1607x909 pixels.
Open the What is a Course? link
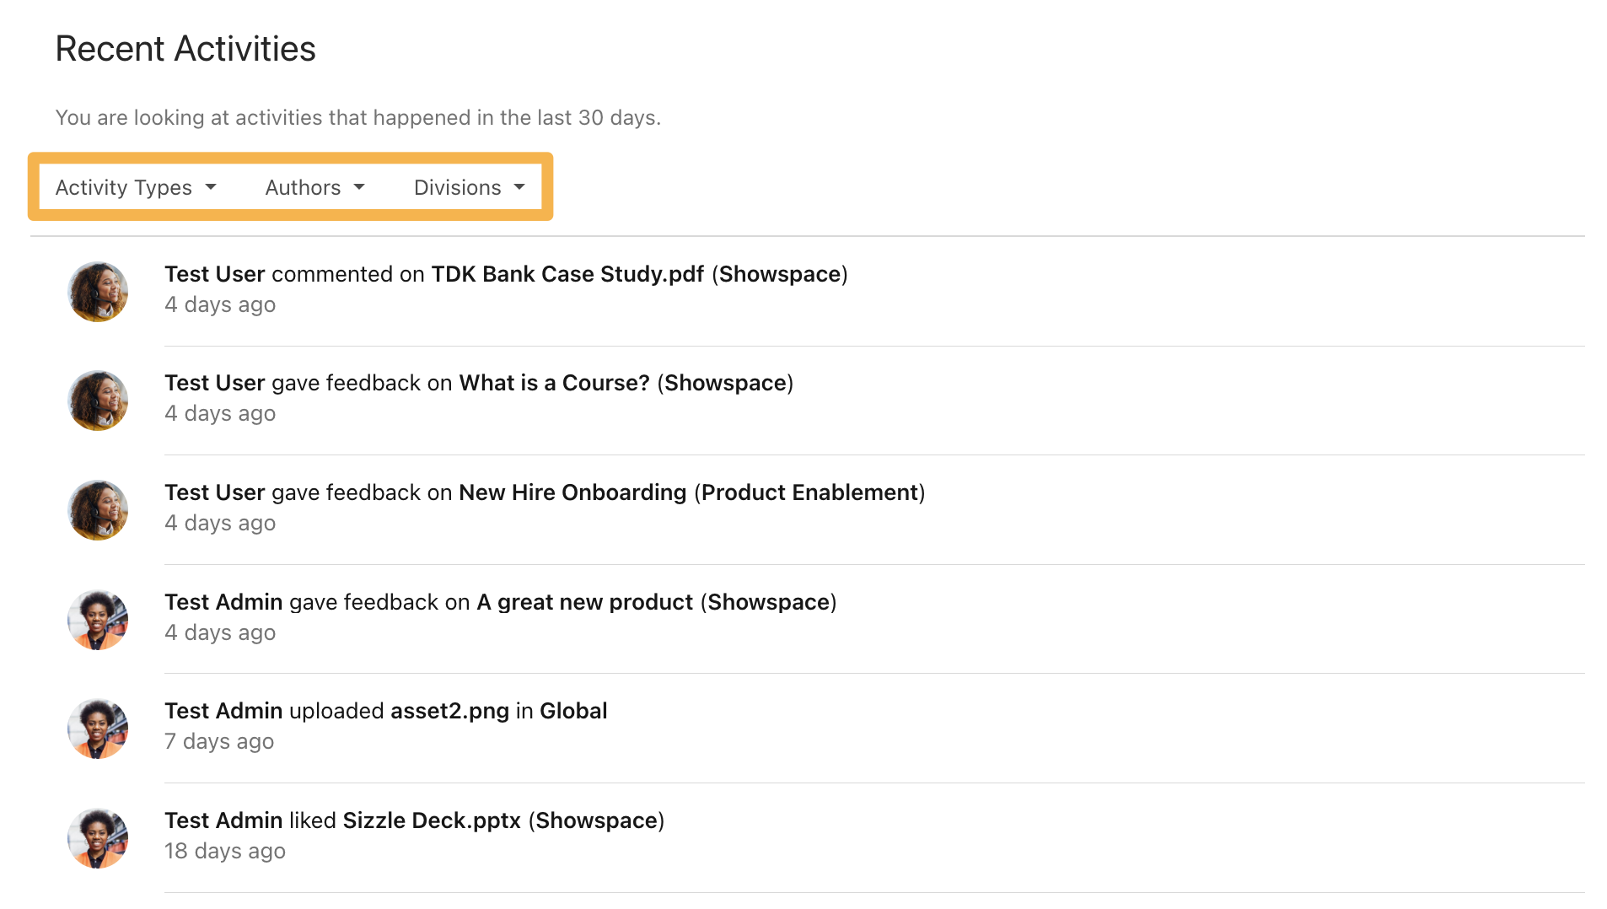pos(554,383)
